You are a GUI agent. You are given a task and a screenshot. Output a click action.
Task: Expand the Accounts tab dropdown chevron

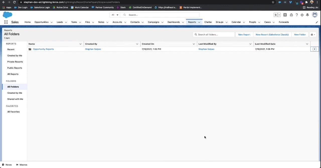click(x=125, y=22)
